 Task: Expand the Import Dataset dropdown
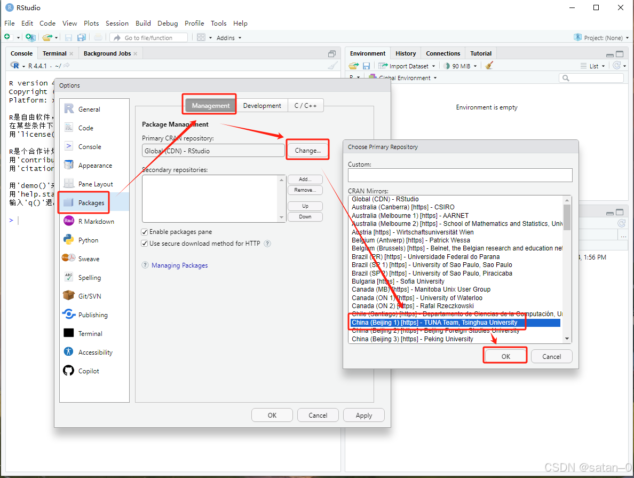pyautogui.click(x=407, y=66)
